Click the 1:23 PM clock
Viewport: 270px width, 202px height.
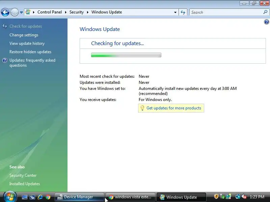click(x=257, y=197)
